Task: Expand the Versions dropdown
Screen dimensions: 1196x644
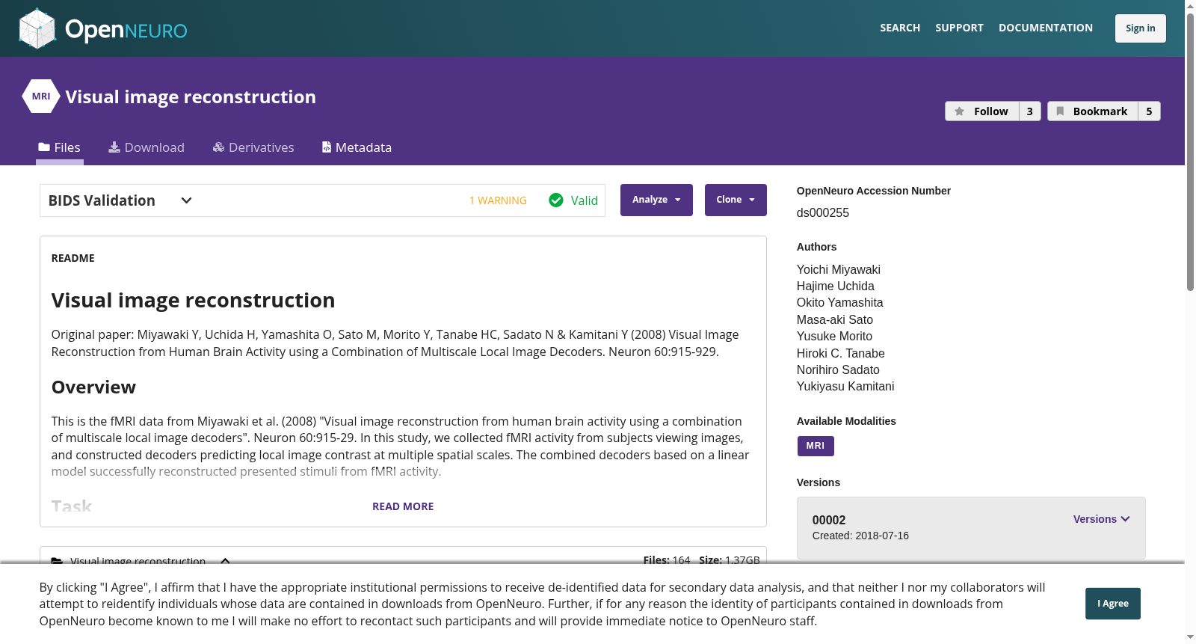Action: (1102, 519)
